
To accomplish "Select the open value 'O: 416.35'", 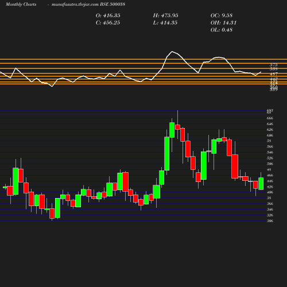I will (108, 15).
